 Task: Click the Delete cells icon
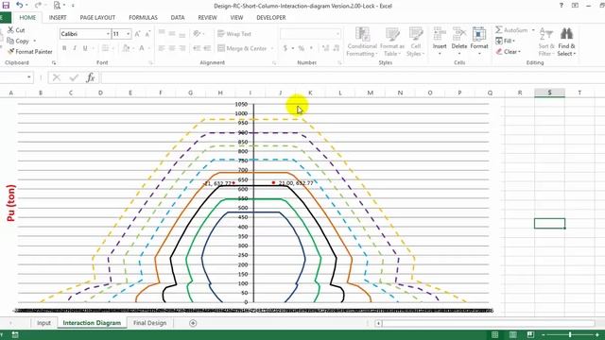pos(459,34)
